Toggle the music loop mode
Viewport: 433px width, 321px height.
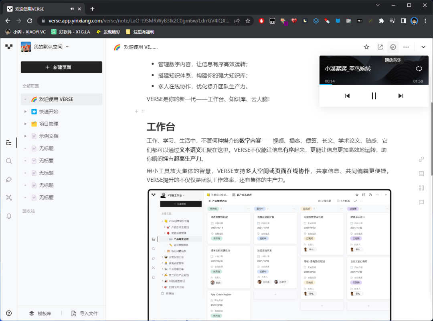point(419,69)
